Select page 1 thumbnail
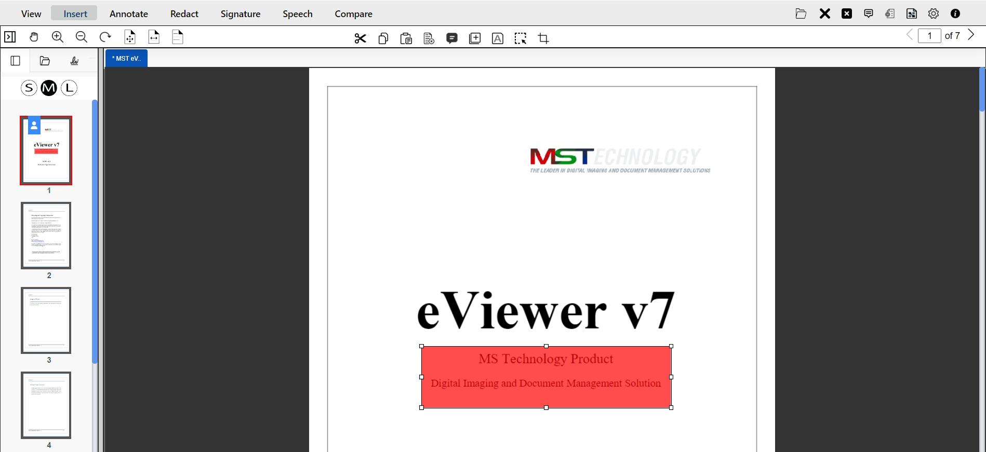The height and width of the screenshot is (452, 986). click(x=46, y=150)
